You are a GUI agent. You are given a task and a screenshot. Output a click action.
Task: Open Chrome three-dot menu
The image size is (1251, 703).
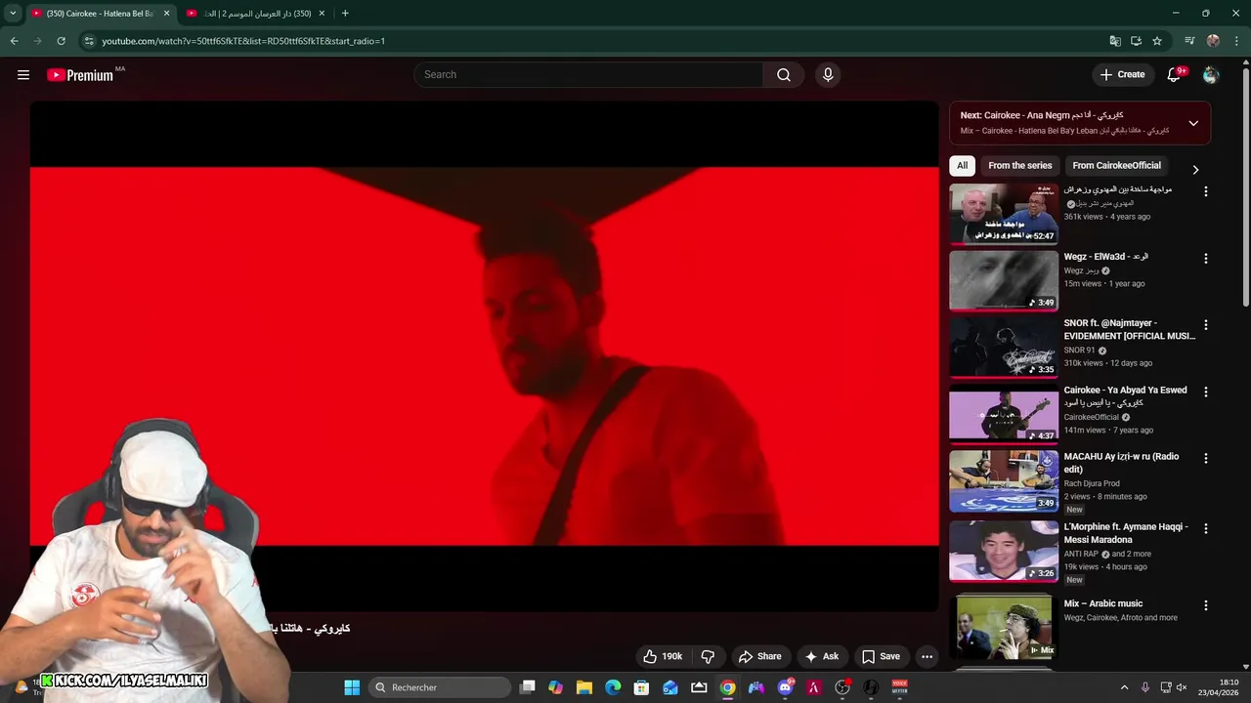tap(1237, 41)
